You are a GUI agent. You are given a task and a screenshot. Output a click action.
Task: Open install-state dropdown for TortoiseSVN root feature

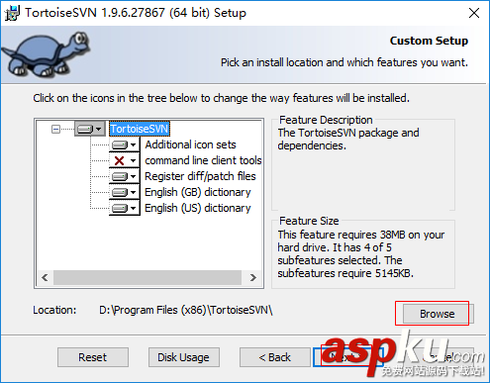pos(90,129)
